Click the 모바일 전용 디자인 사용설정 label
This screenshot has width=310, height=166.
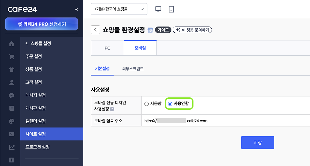tap(110, 106)
